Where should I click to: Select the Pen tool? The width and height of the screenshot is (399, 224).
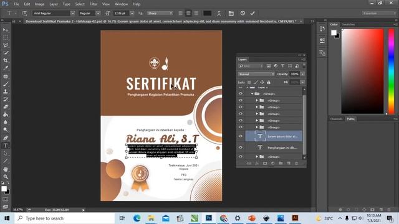pyautogui.click(x=6, y=138)
